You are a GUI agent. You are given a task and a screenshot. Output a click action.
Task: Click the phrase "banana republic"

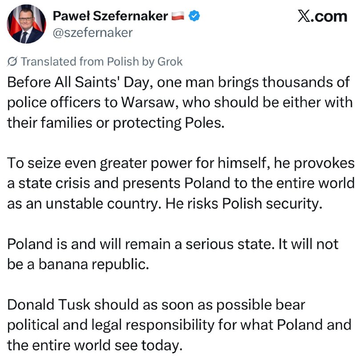tap(93, 264)
